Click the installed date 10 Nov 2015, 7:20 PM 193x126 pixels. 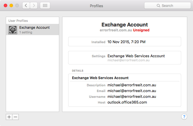pyautogui.click(x=127, y=42)
